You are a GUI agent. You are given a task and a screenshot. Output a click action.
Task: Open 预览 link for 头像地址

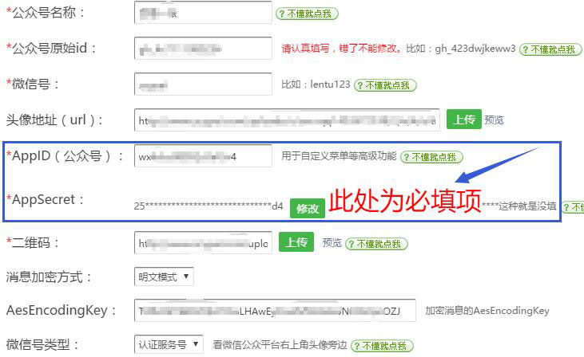pyautogui.click(x=494, y=120)
